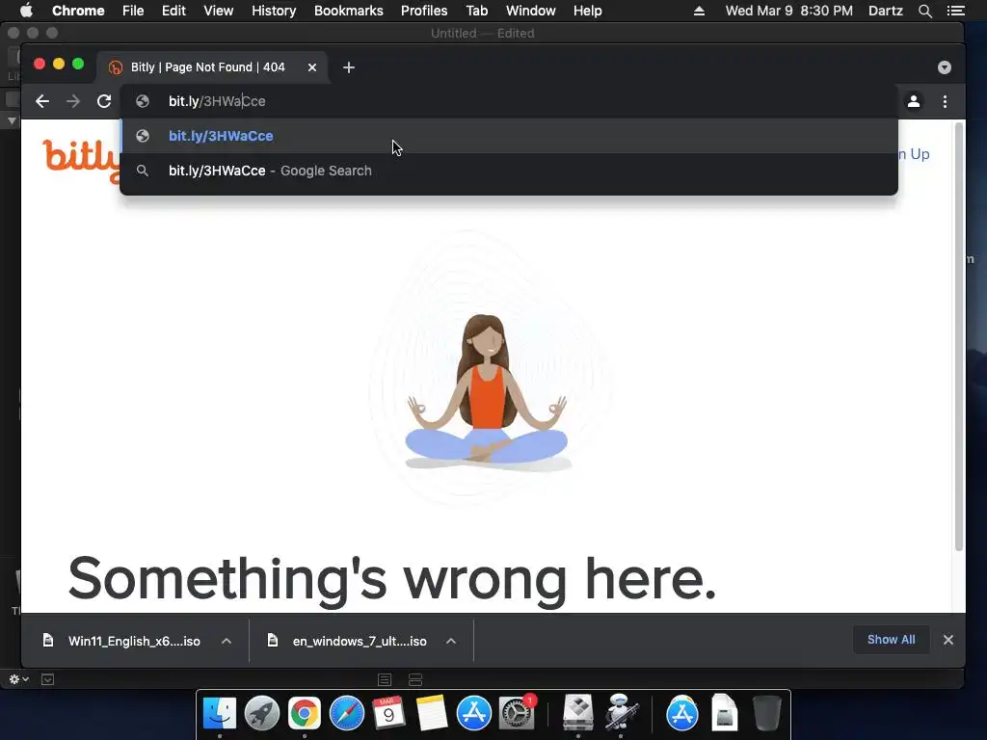
Task: Open Spotlight search magnifier in menu bar
Action: tap(924, 11)
